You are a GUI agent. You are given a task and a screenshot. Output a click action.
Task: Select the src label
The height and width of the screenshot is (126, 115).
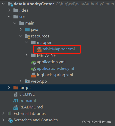[x=22, y=17]
